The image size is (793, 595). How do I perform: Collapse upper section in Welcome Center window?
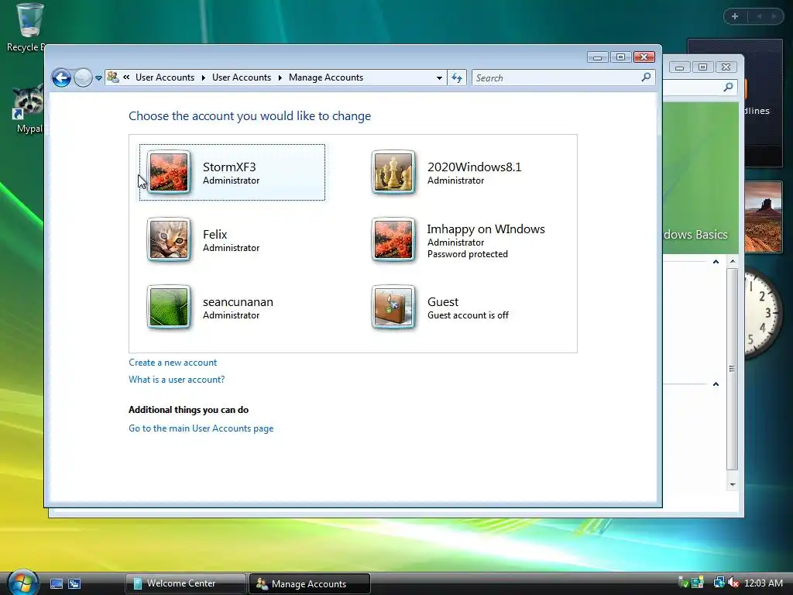[716, 262]
